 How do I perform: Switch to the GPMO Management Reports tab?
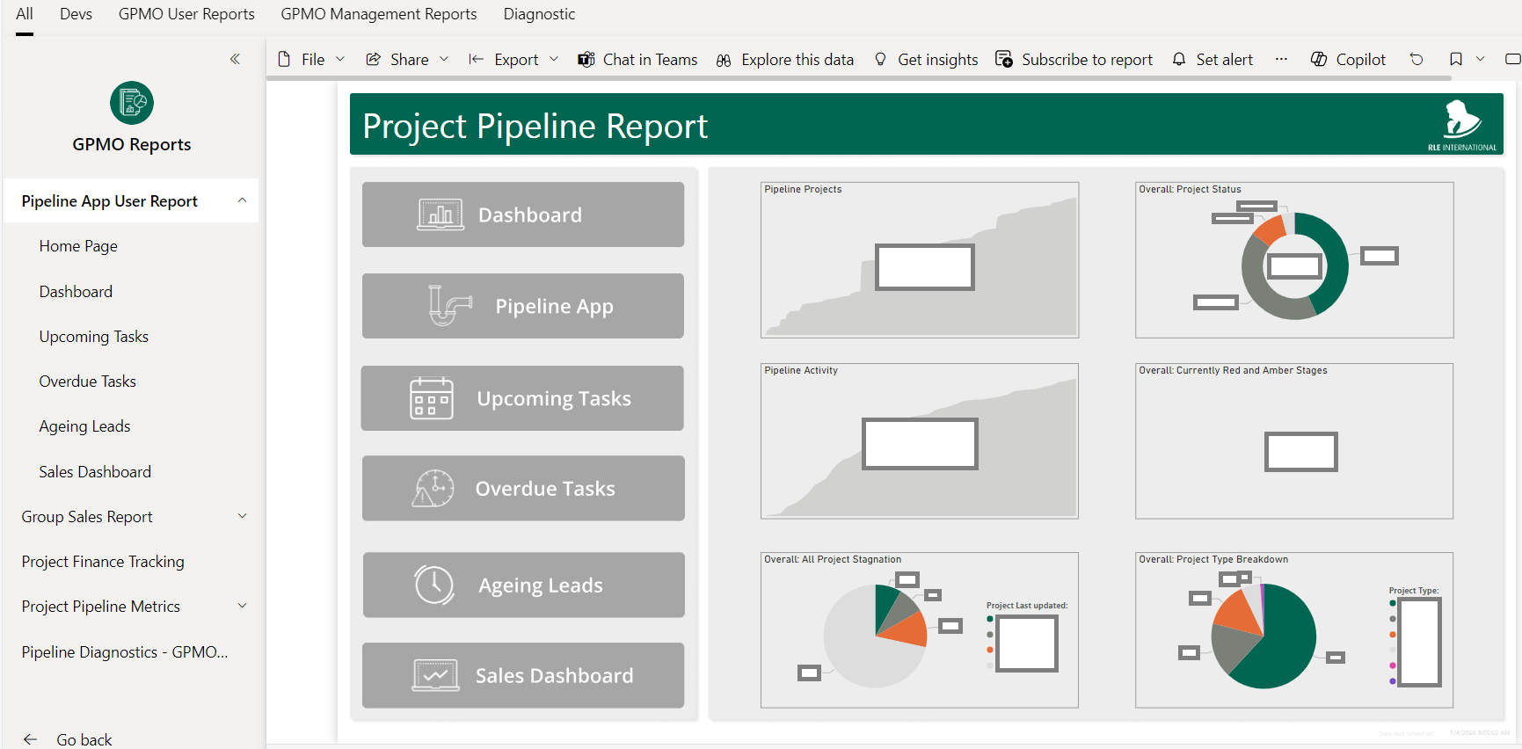[378, 14]
